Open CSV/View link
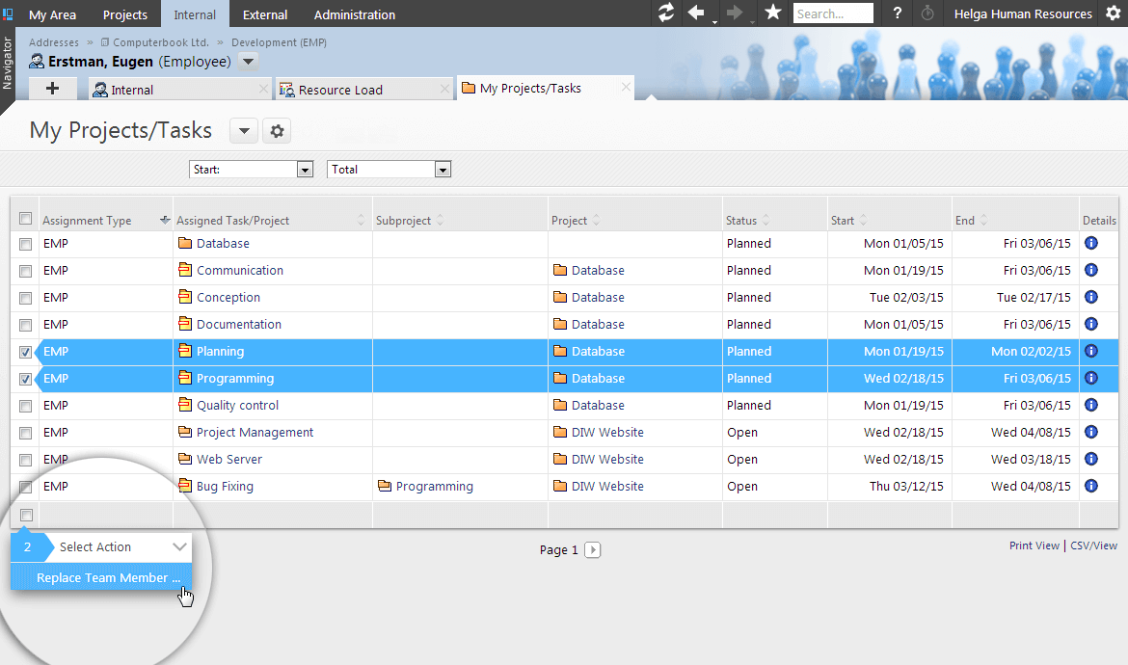 click(x=1094, y=545)
